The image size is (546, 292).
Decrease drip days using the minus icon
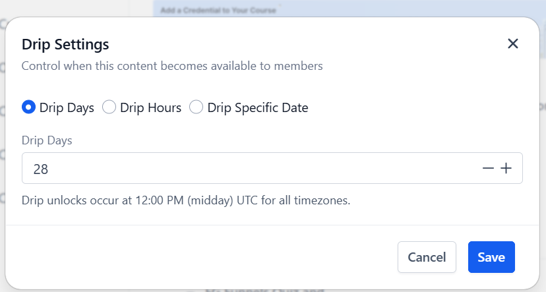(488, 169)
